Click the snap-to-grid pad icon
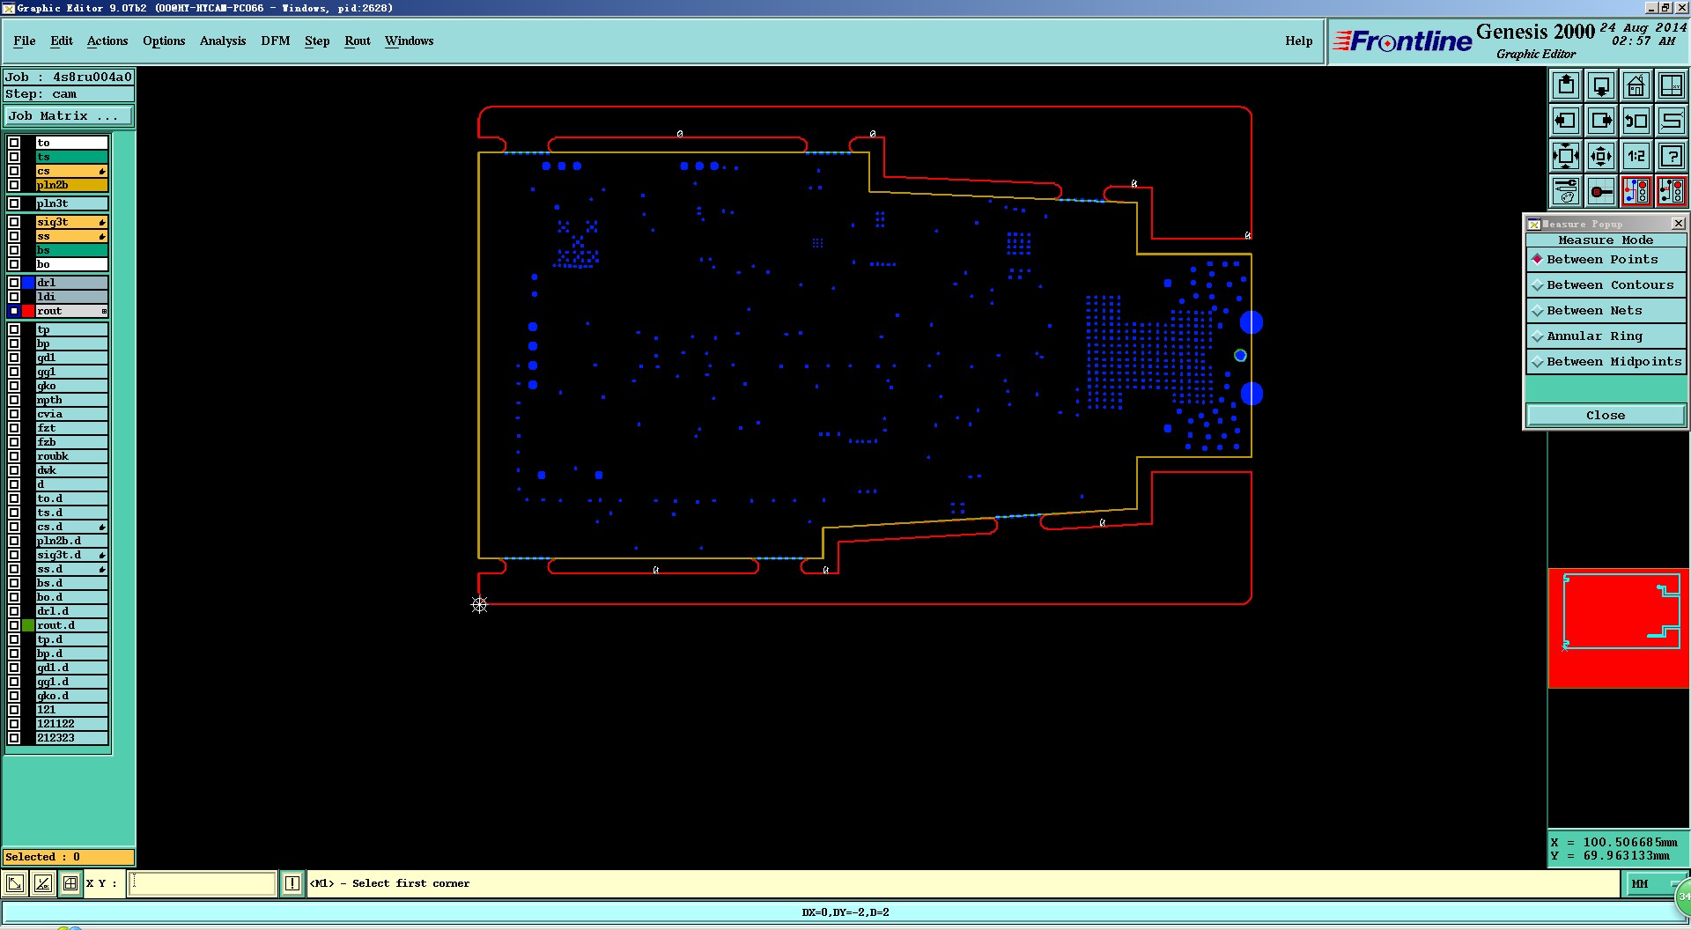Screen dimensions: 1691x930 click(1601, 191)
